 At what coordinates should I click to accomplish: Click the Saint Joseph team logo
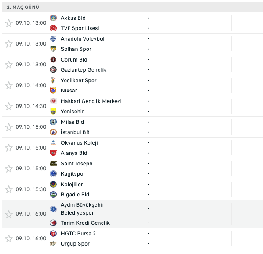[53, 164]
